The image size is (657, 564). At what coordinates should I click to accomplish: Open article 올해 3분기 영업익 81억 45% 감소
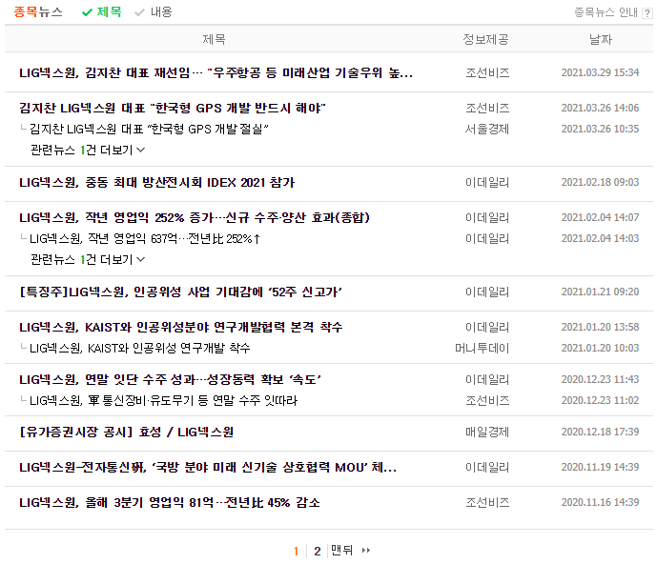pos(170,502)
